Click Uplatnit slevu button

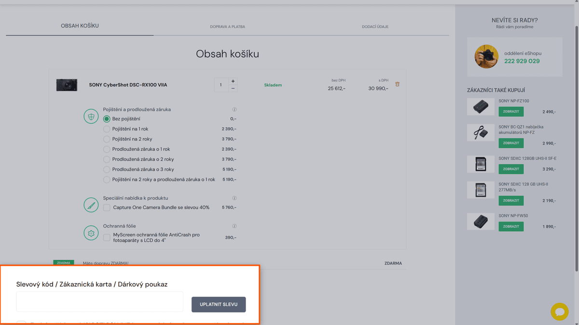pyautogui.click(x=219, y=304)
